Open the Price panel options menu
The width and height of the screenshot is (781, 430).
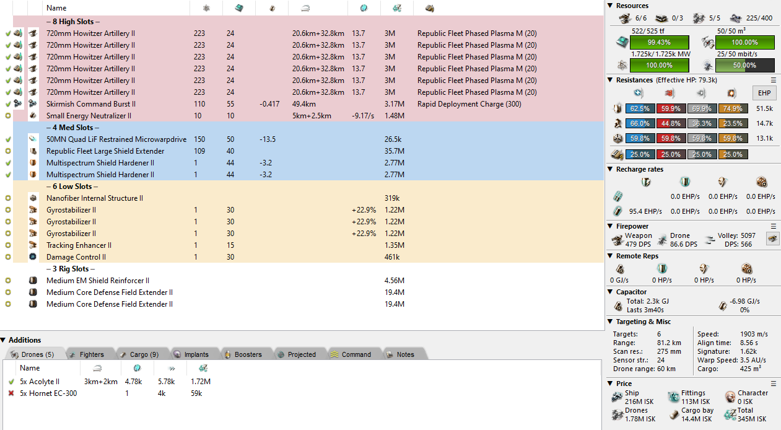(x=773, y=384)
